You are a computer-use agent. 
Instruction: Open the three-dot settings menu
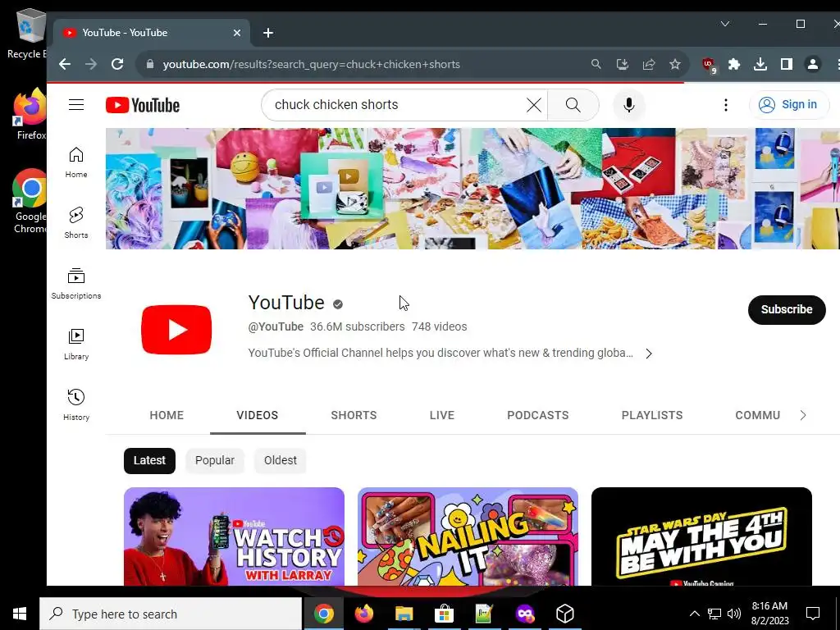click(725, 105)
